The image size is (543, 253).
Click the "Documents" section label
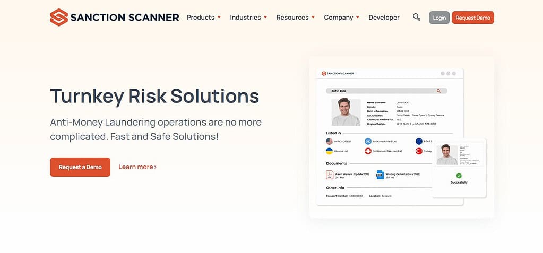337,163
